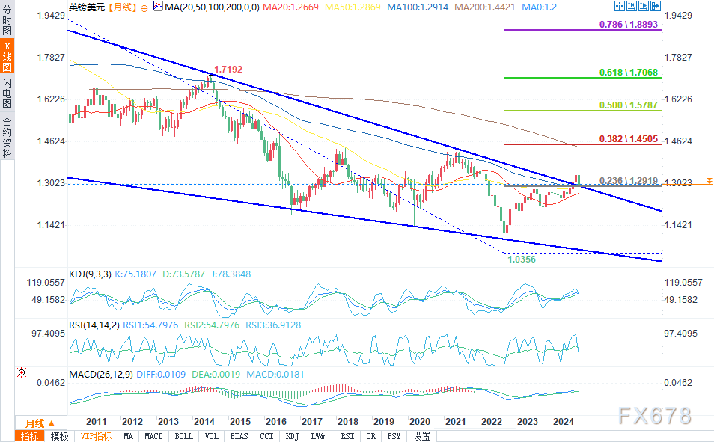The image size is (714, 442).
Task: Click the D:73.5787 value
Action: [183, 274]
